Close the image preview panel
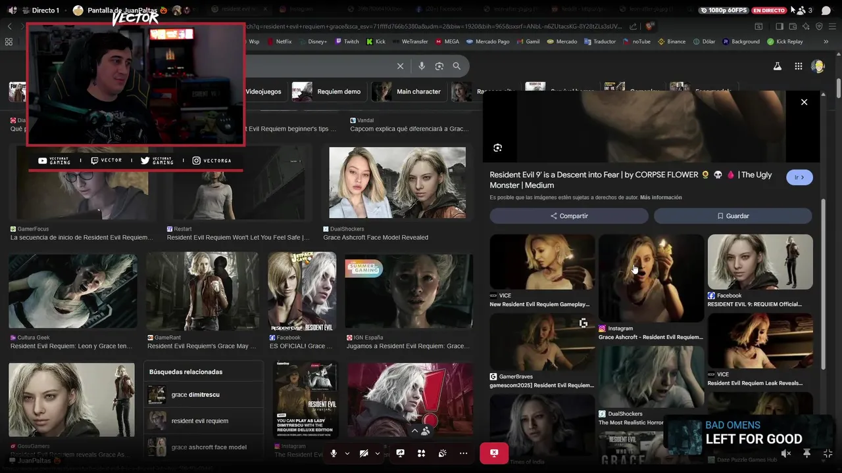 click(804, 102)
